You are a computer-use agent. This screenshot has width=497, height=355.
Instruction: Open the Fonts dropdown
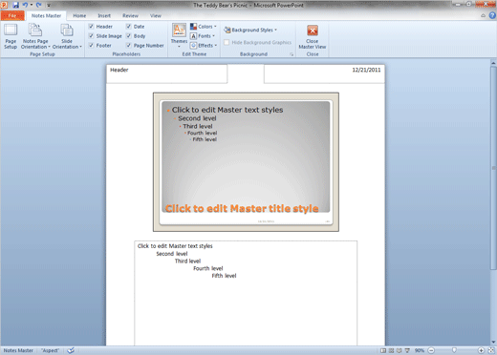click(203, 36)
